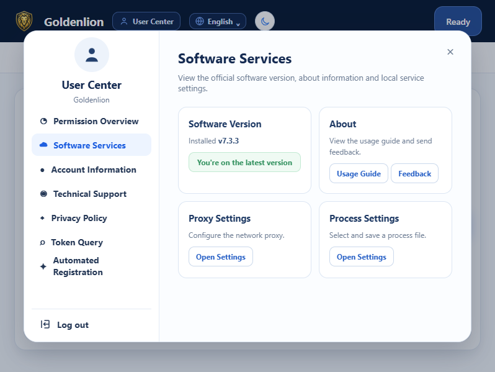Click "Select and save a process file." text
This screenshot has height=372, width=495.
point(378,235)
